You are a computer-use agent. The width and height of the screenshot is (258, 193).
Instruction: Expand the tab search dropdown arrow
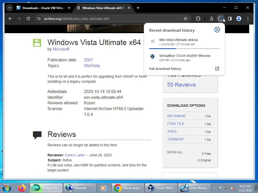(x=10, y=8)
